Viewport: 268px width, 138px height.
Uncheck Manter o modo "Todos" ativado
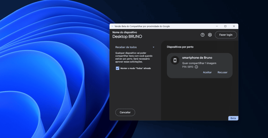coord(118,68)
